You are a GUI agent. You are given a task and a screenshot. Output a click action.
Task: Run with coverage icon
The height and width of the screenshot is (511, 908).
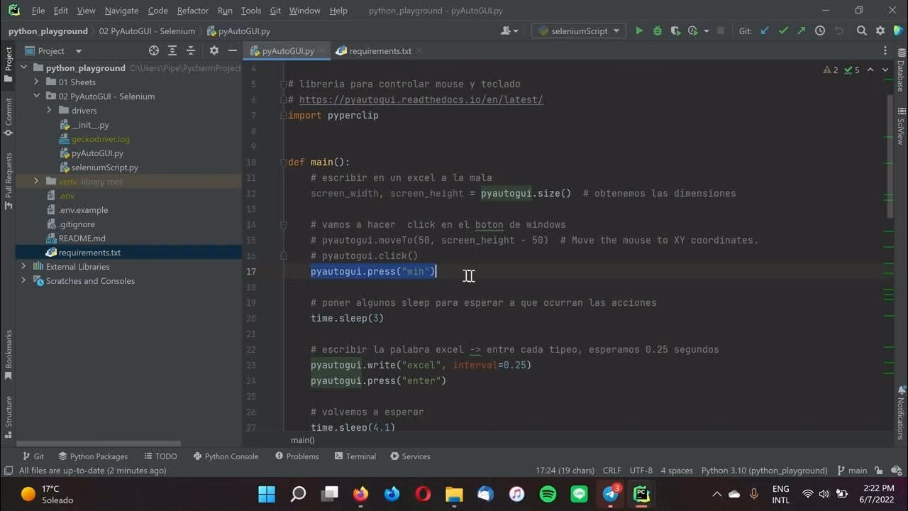click(x=674, y=31)
